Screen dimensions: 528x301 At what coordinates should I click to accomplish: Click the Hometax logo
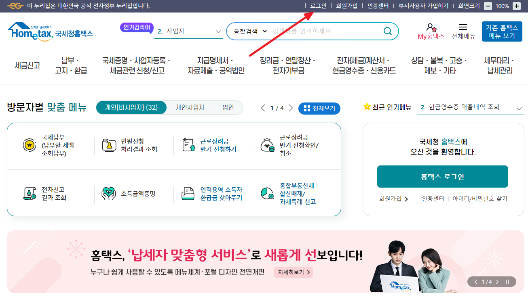(50, 31)
